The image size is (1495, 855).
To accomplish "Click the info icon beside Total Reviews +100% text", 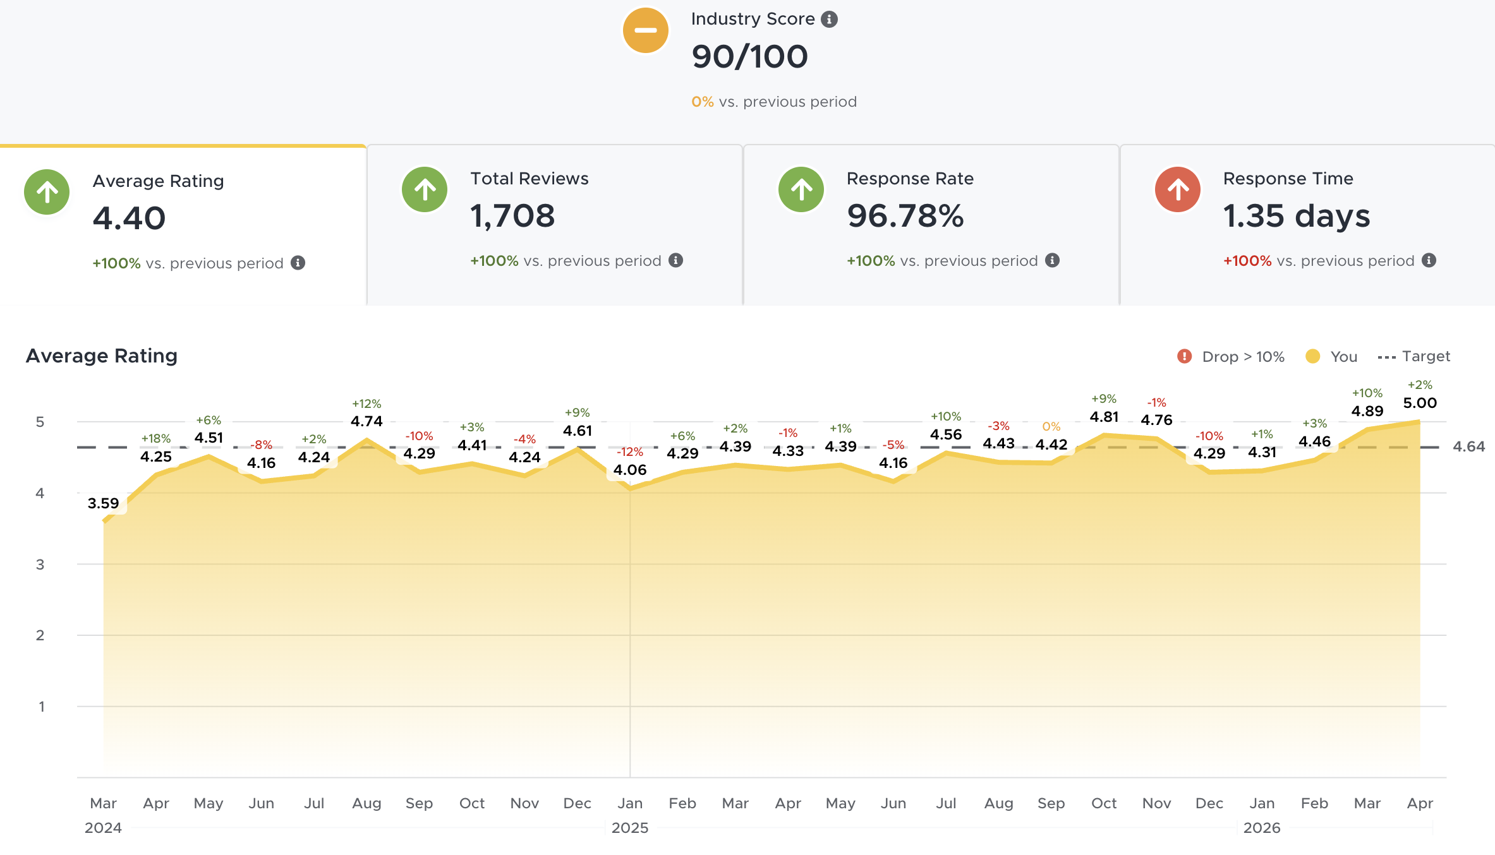I will [675, 260].
